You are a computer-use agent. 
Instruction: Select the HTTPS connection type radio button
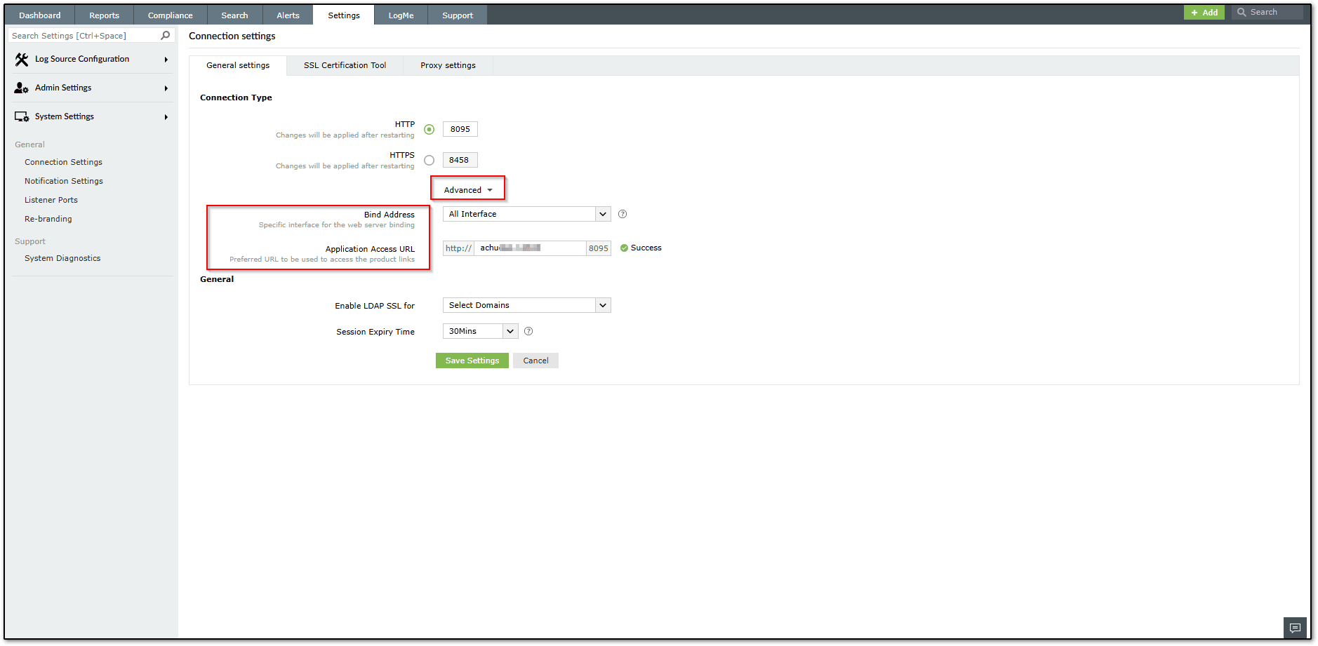pos(429,160)
